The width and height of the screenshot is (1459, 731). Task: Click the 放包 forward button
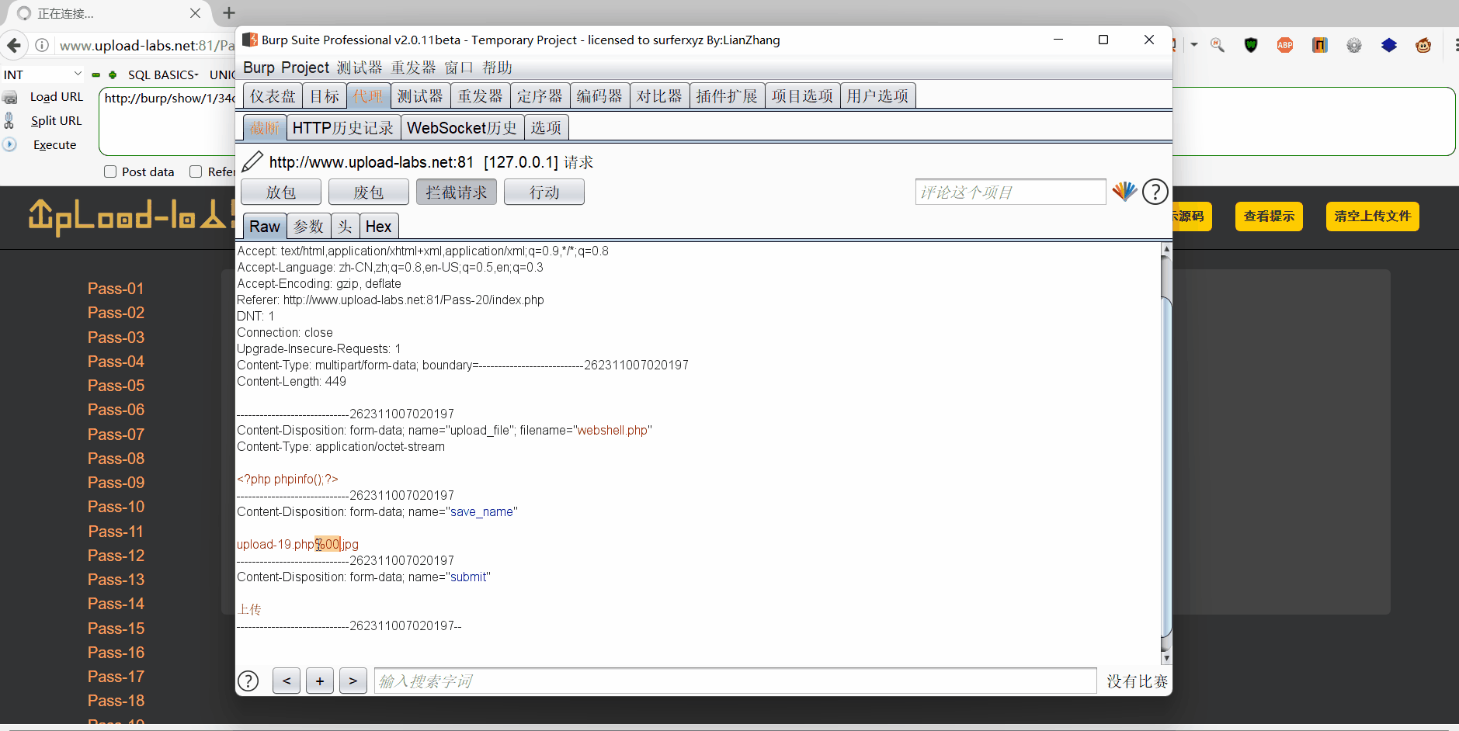click(x=281, y=192)
